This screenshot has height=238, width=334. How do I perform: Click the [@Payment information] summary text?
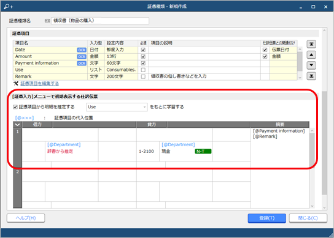point(279,131)
